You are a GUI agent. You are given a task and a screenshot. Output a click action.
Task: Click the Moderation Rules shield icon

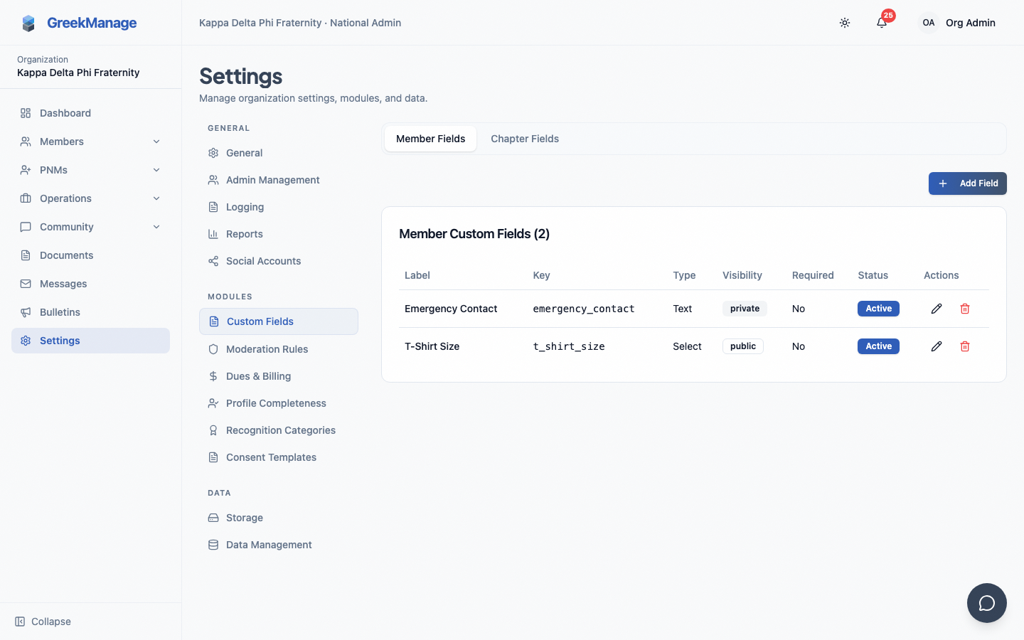[213, 349]
